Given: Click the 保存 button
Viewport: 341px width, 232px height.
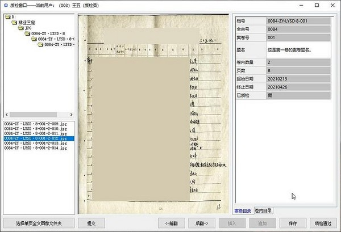Looking at the screenshot, I should (x=293, y=223).
